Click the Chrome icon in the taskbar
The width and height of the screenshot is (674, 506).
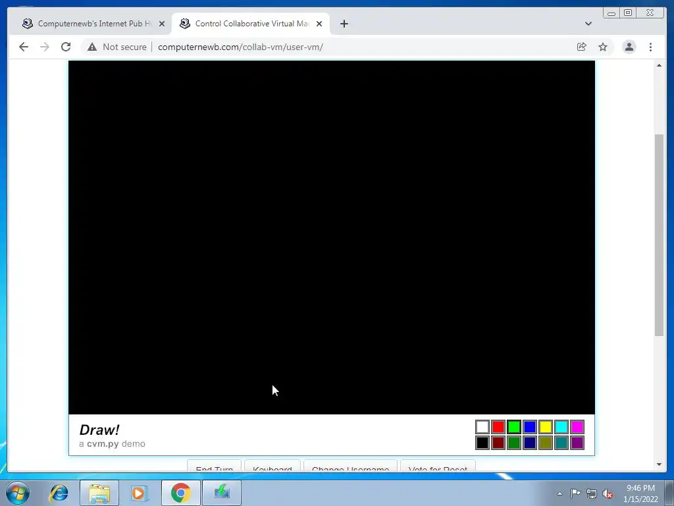tap(181, 493)
